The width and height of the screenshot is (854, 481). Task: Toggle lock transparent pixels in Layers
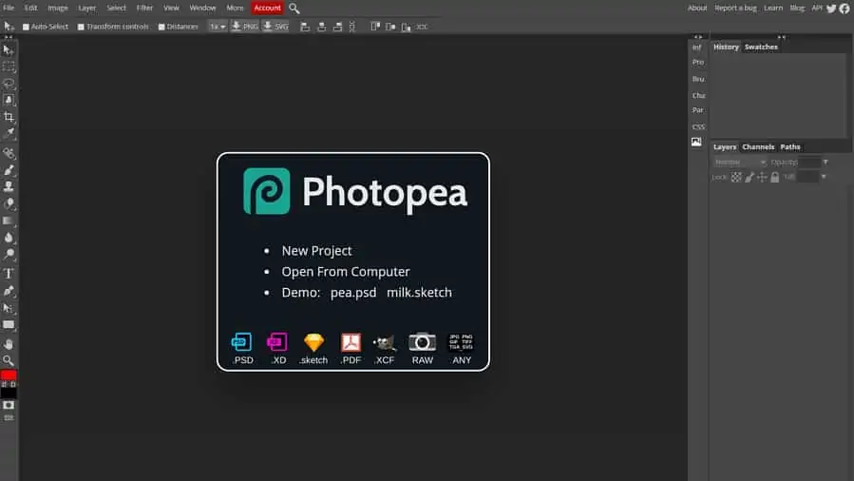click(x=736, y=177)
